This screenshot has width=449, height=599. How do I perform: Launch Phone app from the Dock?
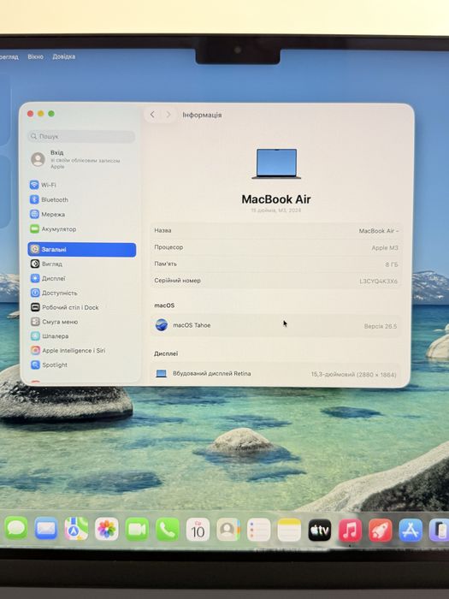pos(168,530)
